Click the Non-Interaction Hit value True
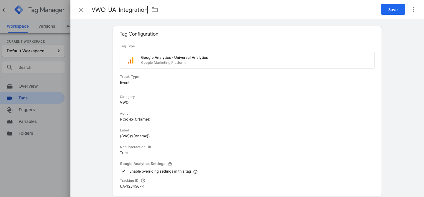Screen dimensions: 424x197 (124, 153)
